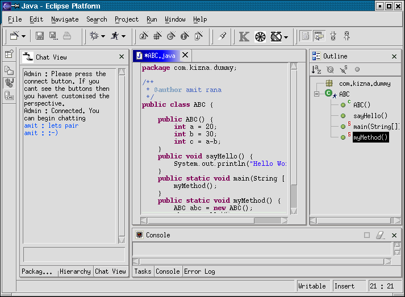Open the New wizard dropdown arrow
The width and height of the screenshot is (405, 297).
point(24,37)
